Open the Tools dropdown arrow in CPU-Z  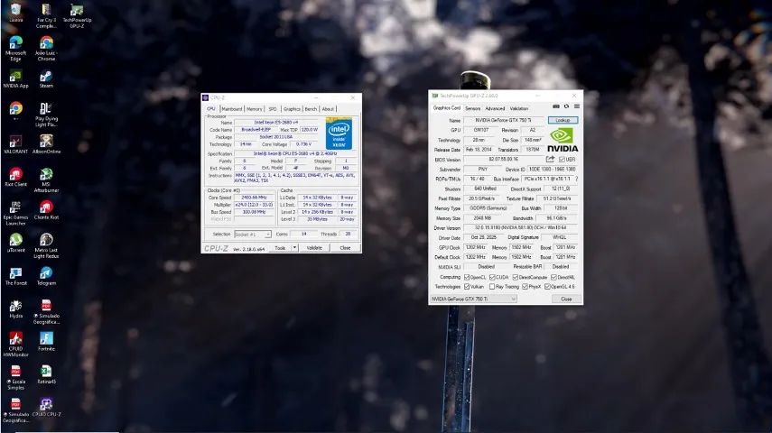(294, 247)
